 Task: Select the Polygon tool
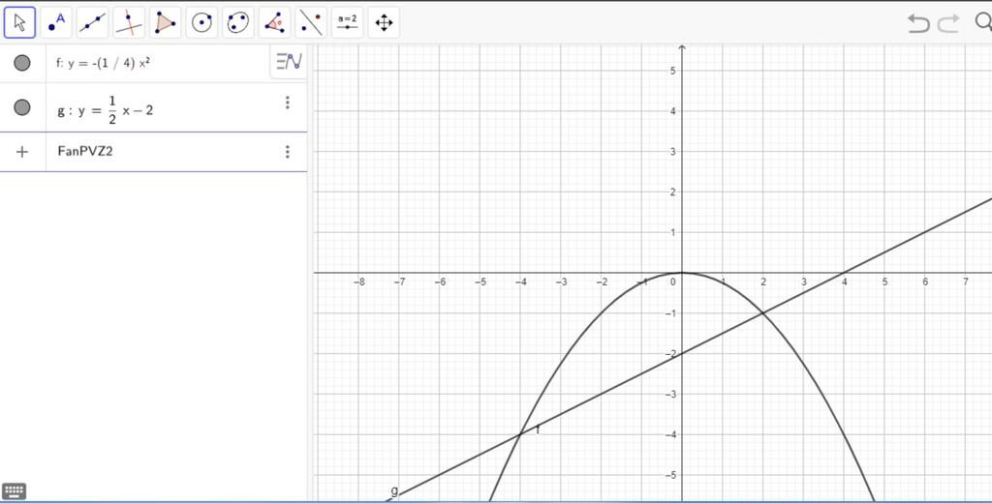tap(166, 21)
